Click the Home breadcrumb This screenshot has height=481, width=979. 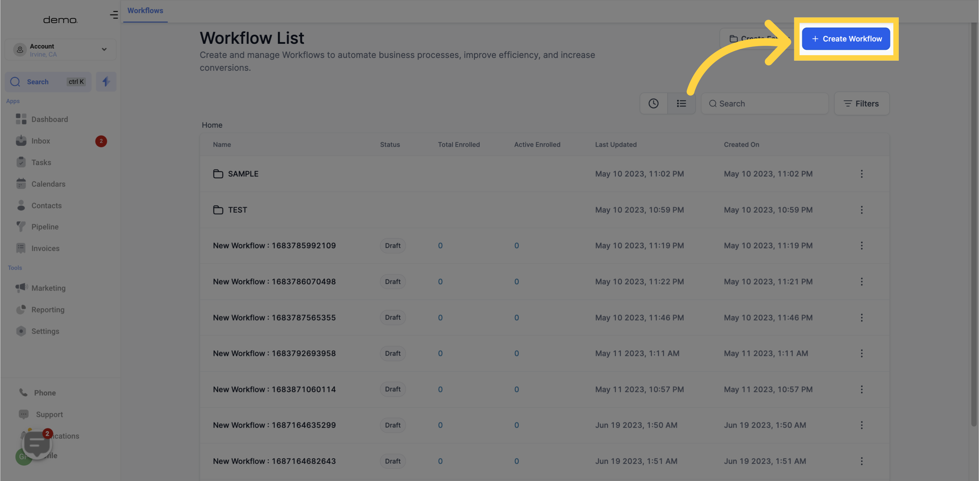(x=212, y=125)
